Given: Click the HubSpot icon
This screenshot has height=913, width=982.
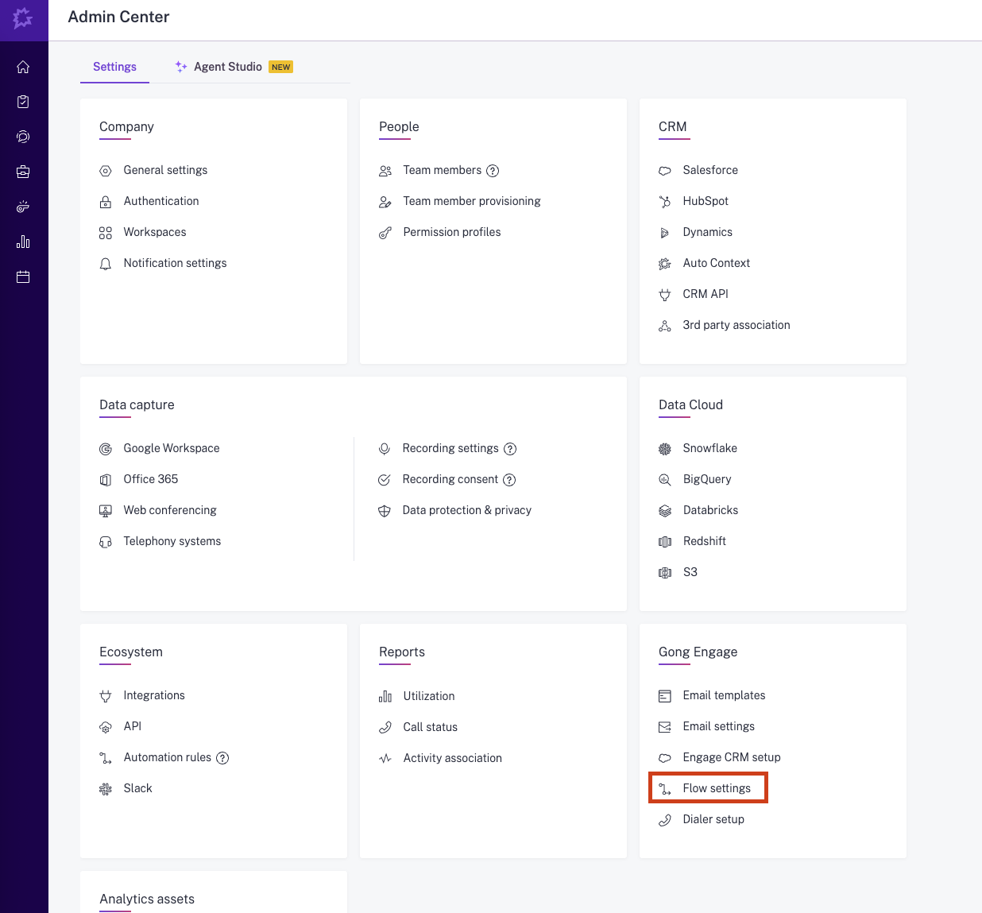Looking at the screenshot, I should click(665, 202).
